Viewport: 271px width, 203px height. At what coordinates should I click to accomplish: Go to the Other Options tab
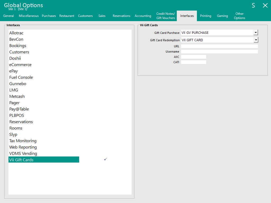(x=240, y=16)
